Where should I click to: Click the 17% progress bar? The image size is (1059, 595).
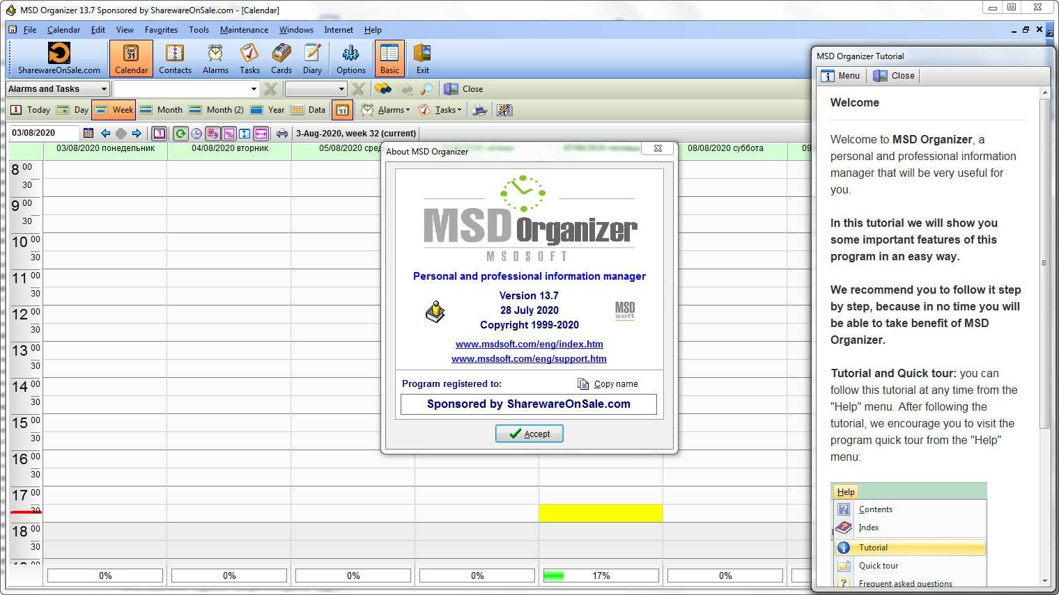pos(601,576)
